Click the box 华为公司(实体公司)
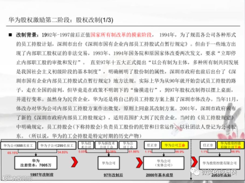 pos(164,163)
